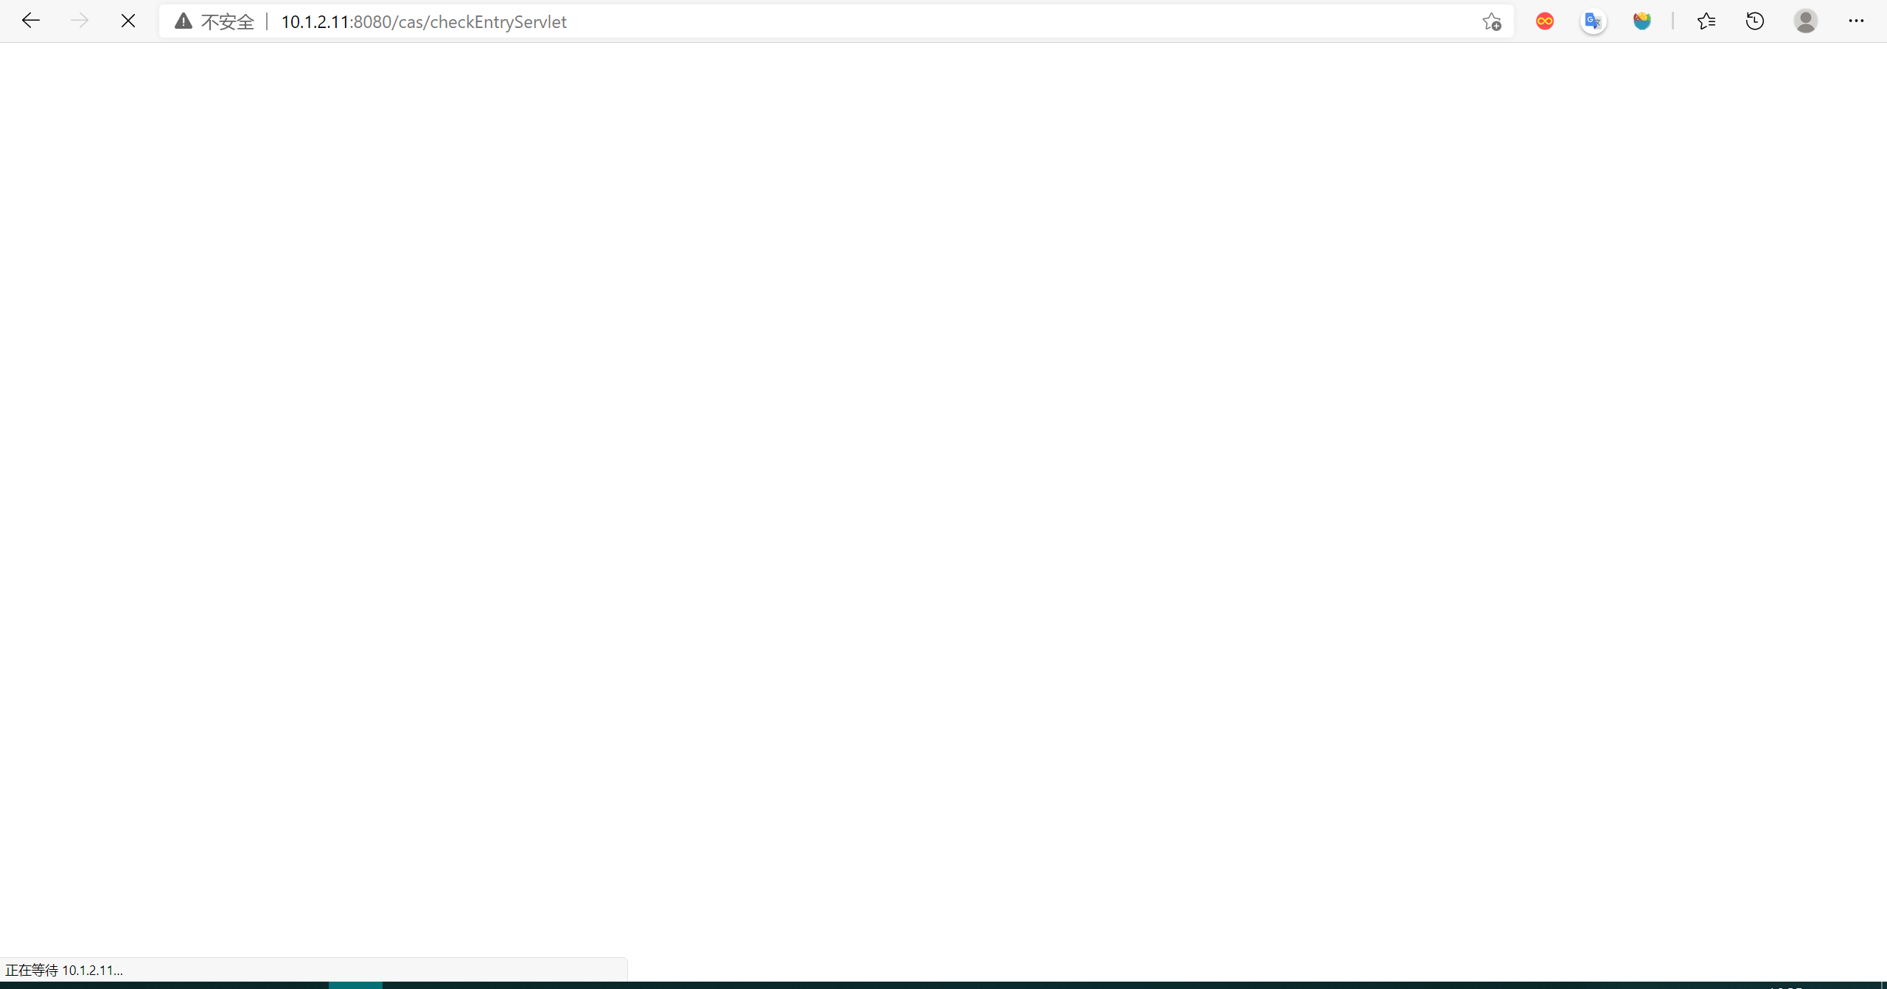Click the highlighted teal taskbar item
Image resolution: width=1887 pixels, height=989 pixels.
355,985
